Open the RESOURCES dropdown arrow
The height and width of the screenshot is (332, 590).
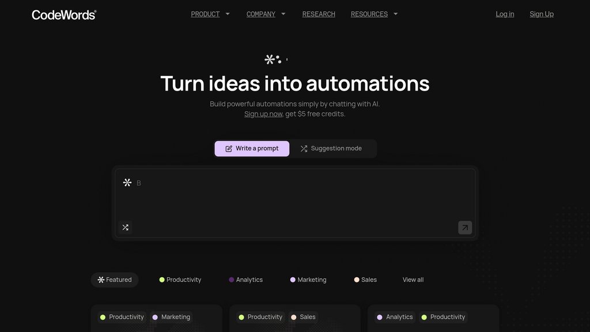(395, 14)
